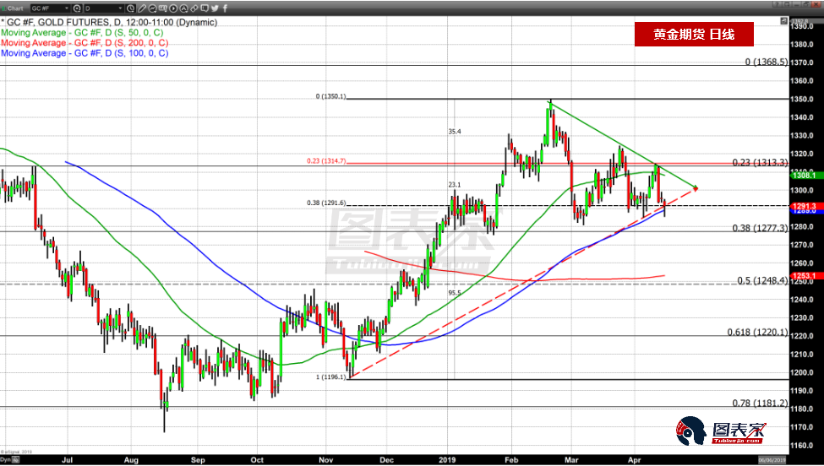824x466 pixels.
Task: Click the circled A alerts icon
Action: (183, 8)
